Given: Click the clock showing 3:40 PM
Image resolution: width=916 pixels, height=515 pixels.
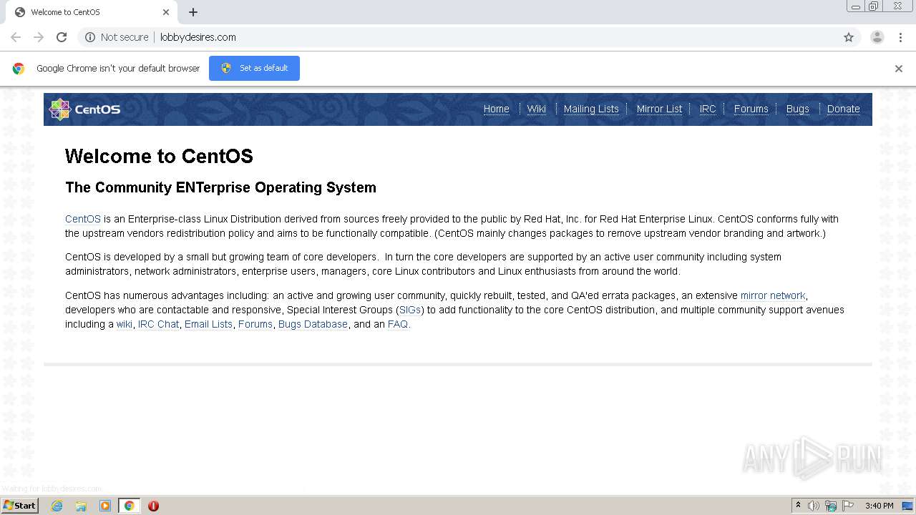Looking at the screenshot, I should click(879, 506).
